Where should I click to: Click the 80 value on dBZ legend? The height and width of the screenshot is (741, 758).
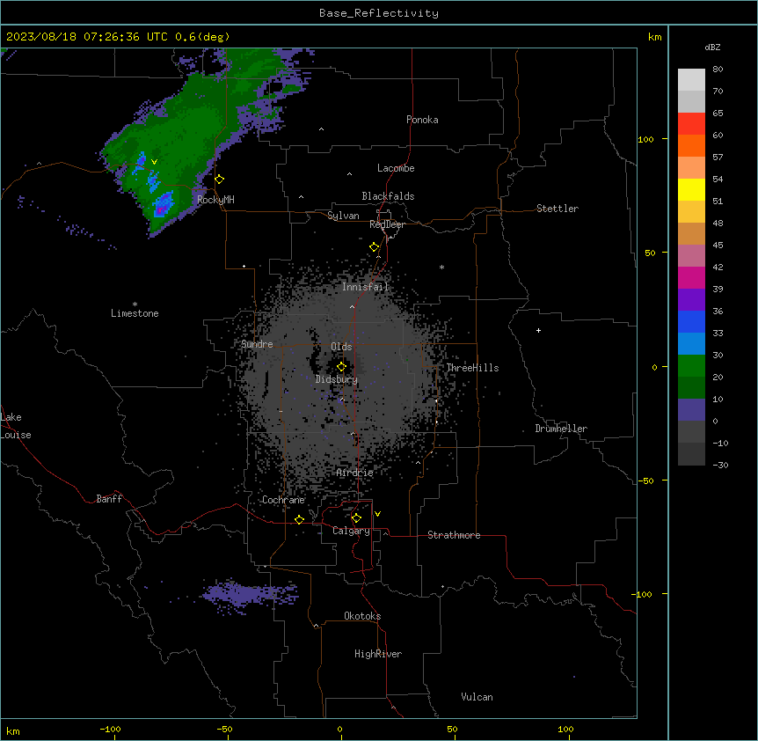click(x=718, y=69)
